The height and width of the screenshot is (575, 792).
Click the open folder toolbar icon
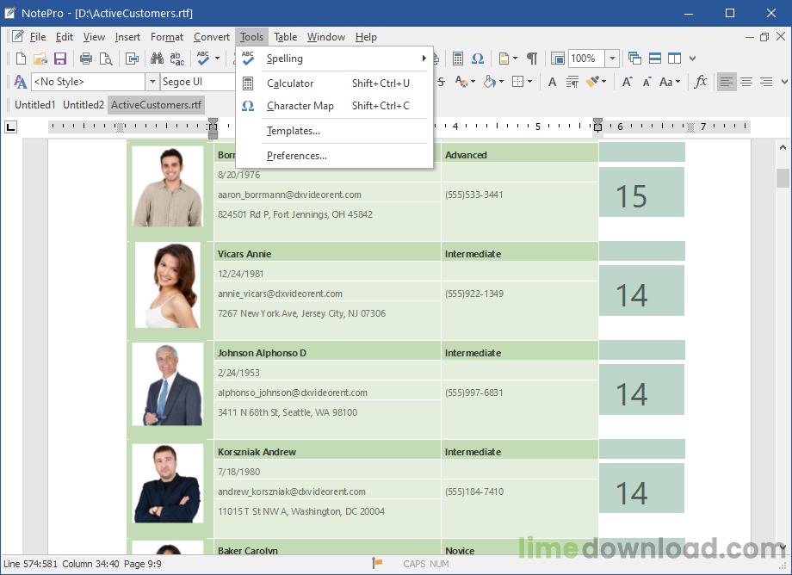(40, 59)
